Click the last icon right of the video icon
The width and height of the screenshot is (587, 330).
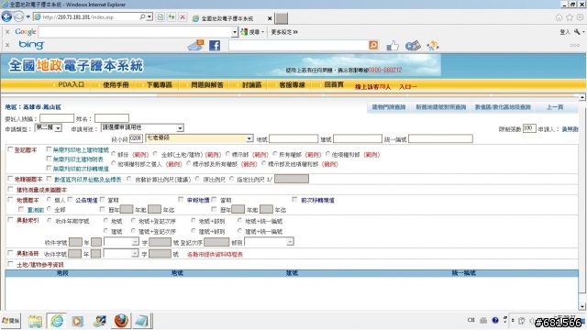432,46
